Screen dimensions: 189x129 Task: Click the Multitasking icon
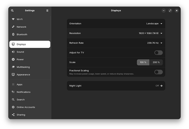[13, 67]
